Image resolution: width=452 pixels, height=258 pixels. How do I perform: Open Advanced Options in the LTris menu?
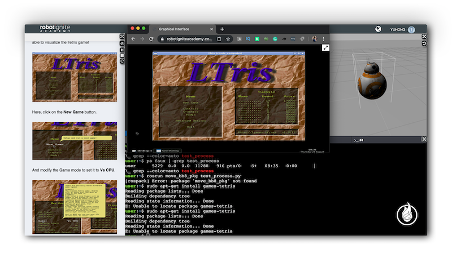[x=190, y=121]
